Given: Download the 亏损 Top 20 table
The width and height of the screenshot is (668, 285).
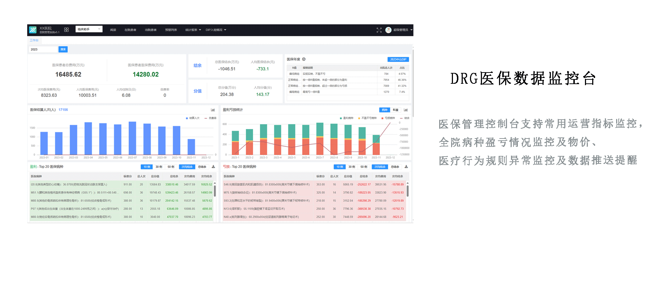Looking at the screenshot, I should [x=406, y=167].
